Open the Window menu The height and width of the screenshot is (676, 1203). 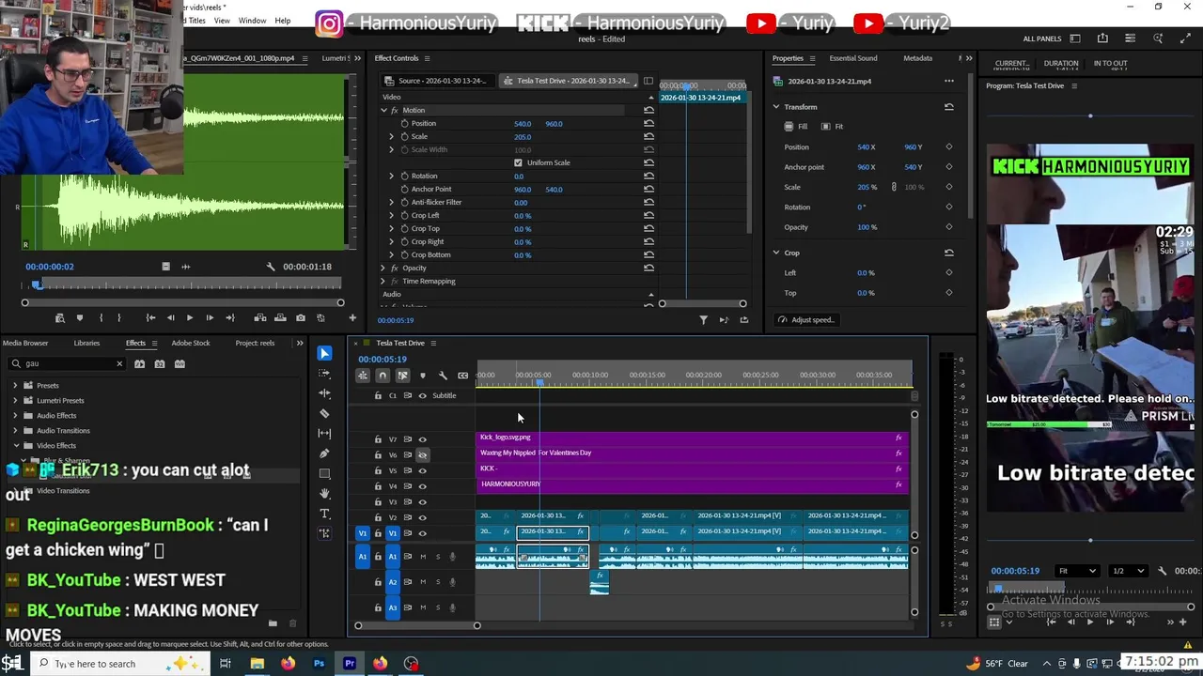(x=252, y=21)
